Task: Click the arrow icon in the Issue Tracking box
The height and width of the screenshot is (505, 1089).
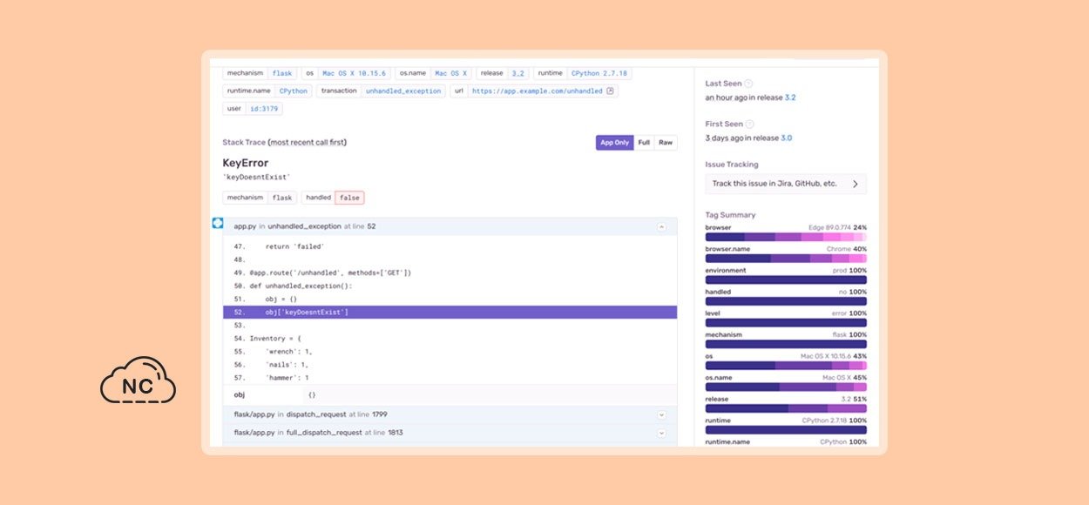Action: (x=855, y=184)
